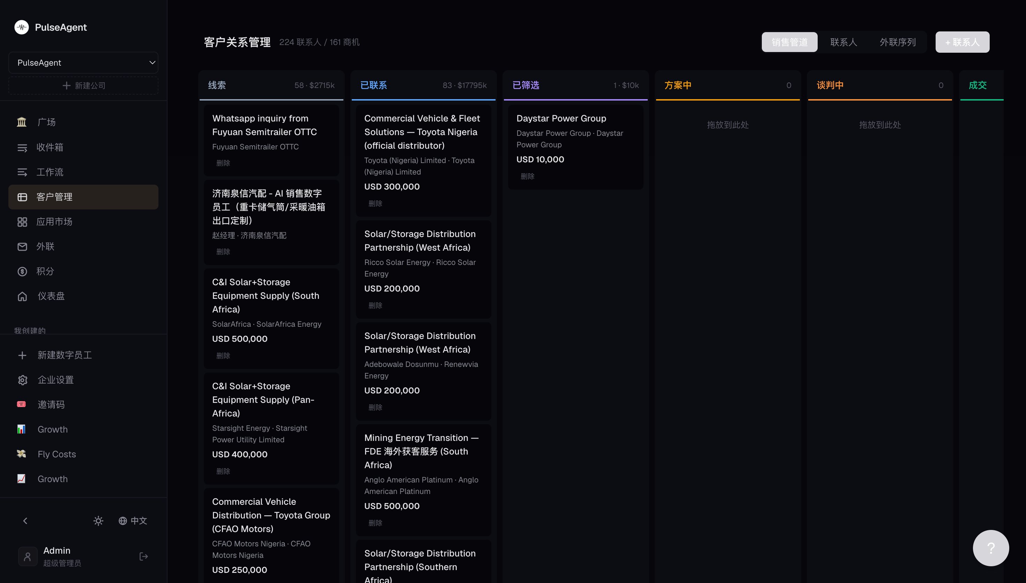
Task: Select the 销售管道 pipeline tab
Action: 789,42
